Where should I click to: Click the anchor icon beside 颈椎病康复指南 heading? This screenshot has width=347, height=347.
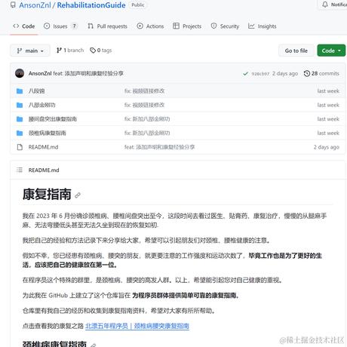coord(94,345)
